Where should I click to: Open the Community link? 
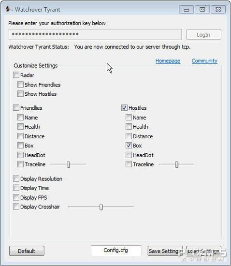(x=204, y=61)
